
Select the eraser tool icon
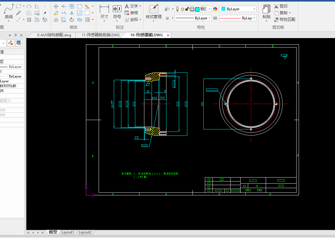87,6
